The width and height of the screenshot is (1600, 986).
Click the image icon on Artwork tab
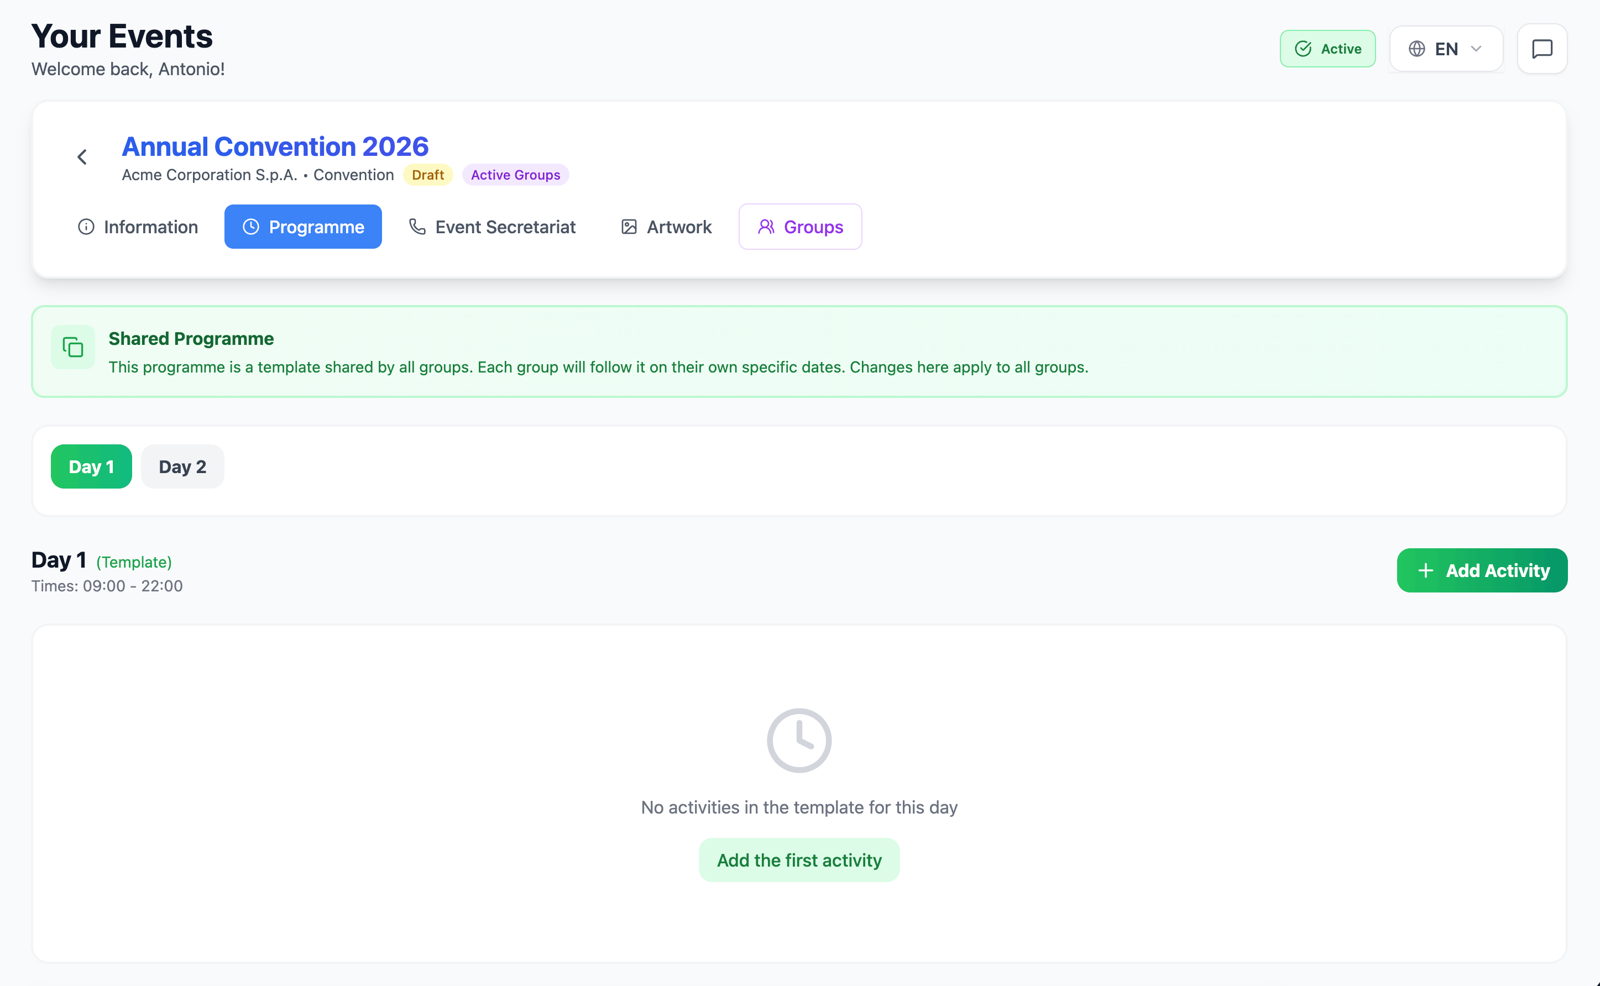tap(629, 227)
